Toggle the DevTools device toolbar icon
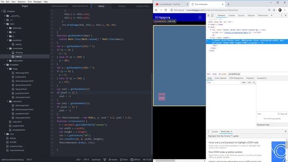The image size is (288, 162). point(212,15)
